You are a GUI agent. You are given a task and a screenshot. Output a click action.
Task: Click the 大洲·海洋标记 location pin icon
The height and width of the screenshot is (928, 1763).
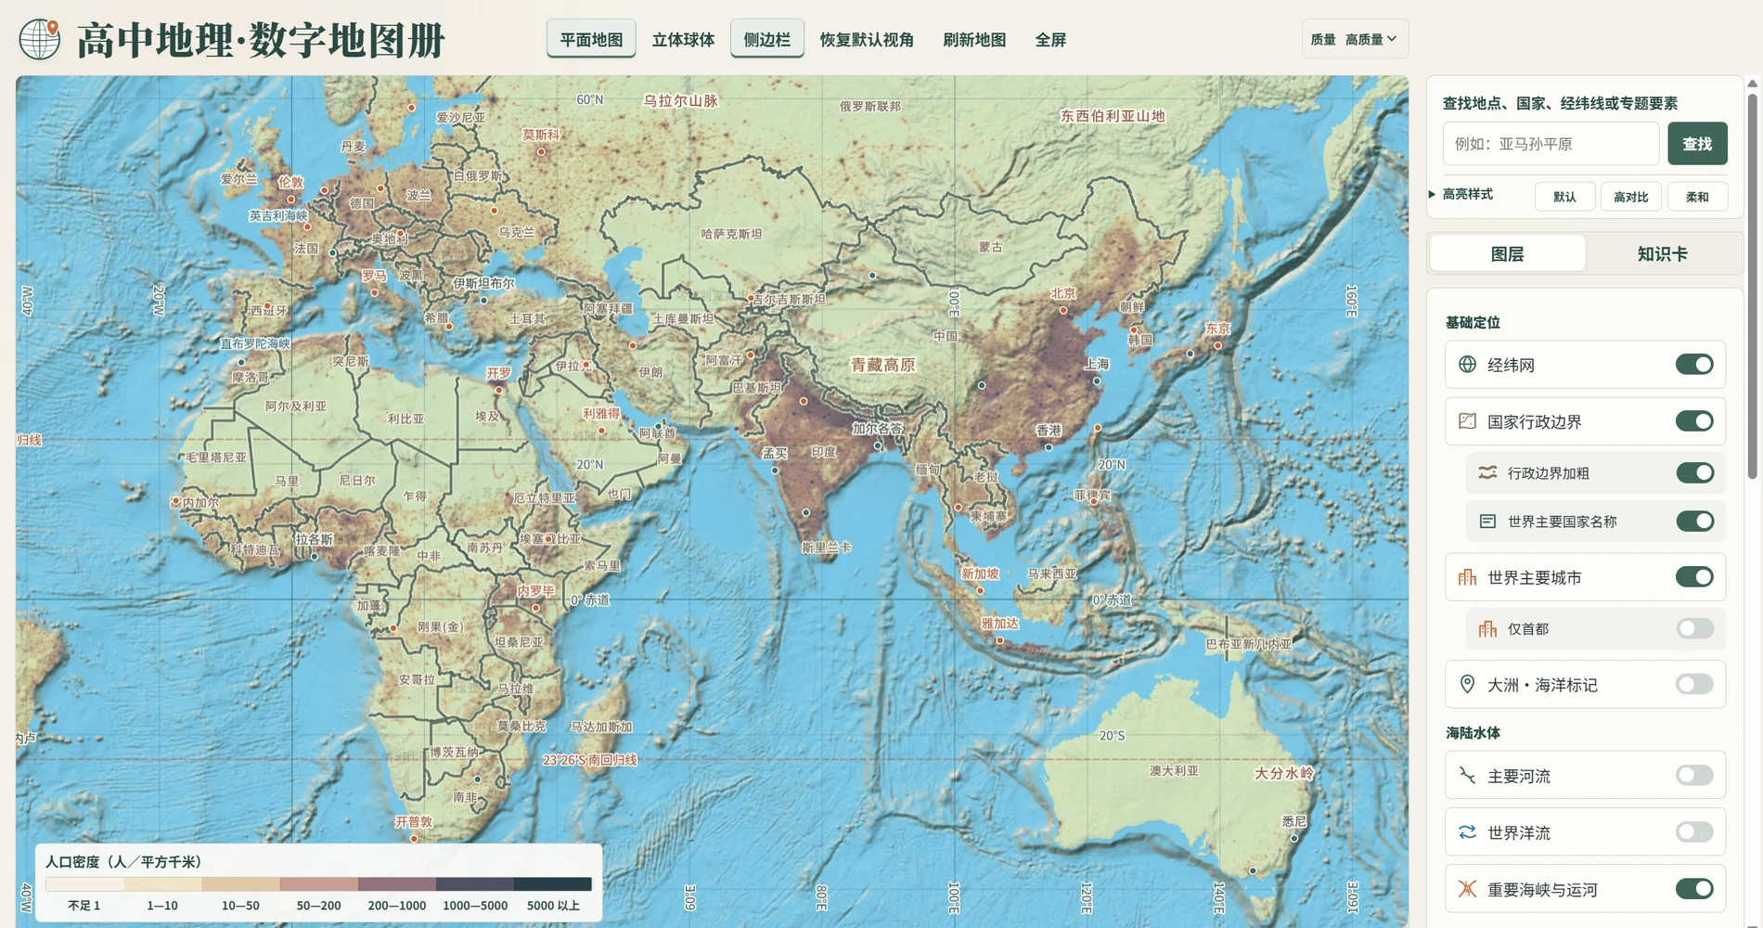click(1467, 685)
